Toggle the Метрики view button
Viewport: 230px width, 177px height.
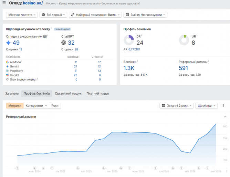coord(15,105)
